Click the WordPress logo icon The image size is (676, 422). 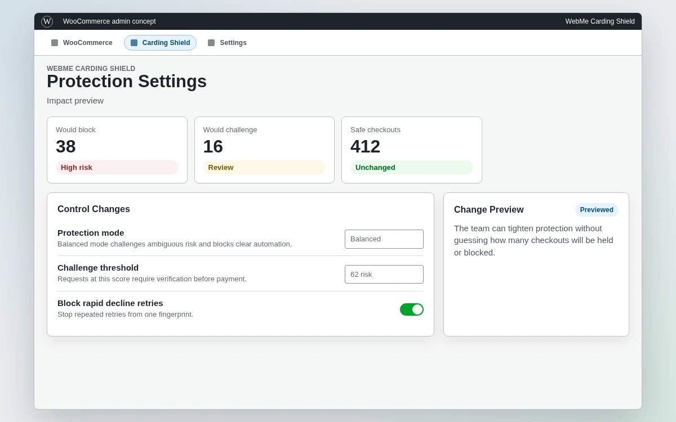click(47, 21)
